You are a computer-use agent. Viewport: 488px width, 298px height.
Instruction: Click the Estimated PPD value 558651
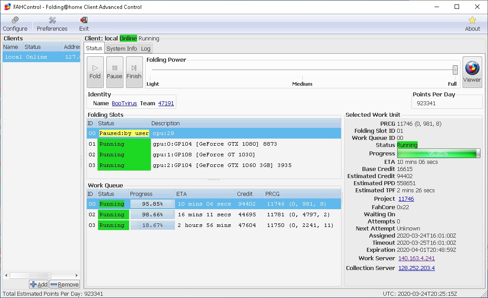pos(406,183)
